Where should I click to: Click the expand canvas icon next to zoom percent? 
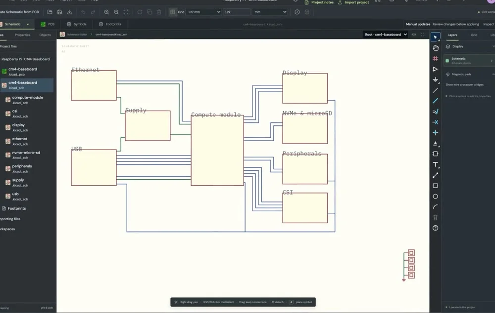pos(422,35)
